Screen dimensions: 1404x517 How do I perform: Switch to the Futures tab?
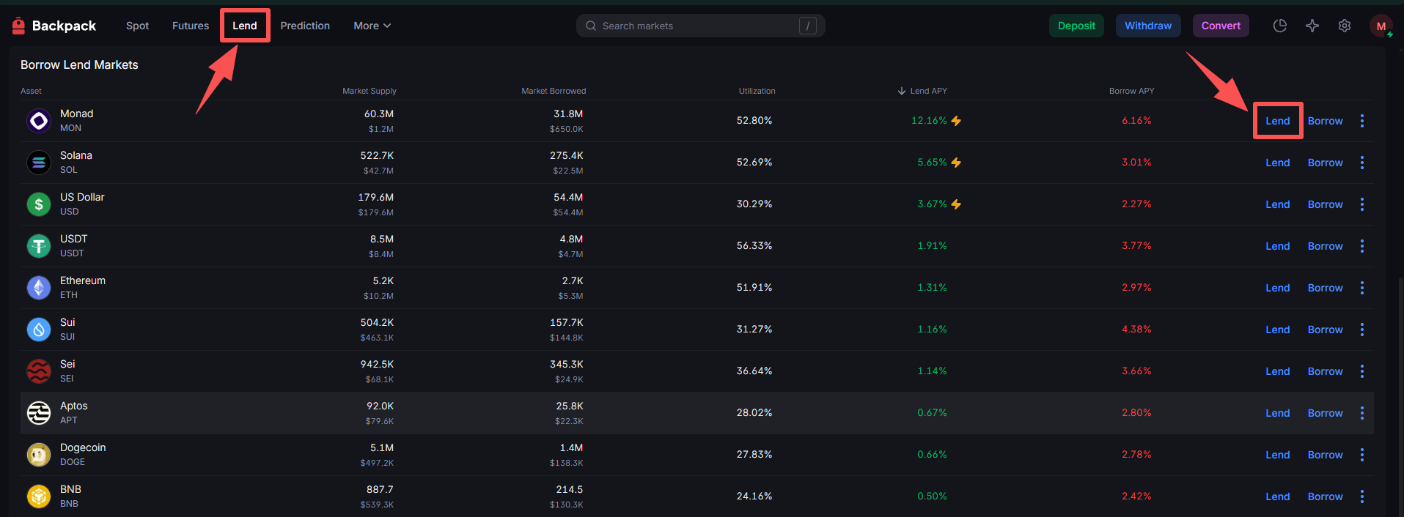pyautogui.click(x=191, y=26)
